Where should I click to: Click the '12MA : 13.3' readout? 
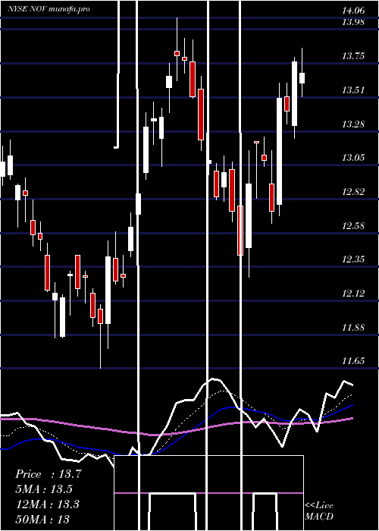(48, 504)
